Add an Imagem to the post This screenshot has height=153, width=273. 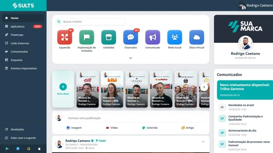click(74, 128)
